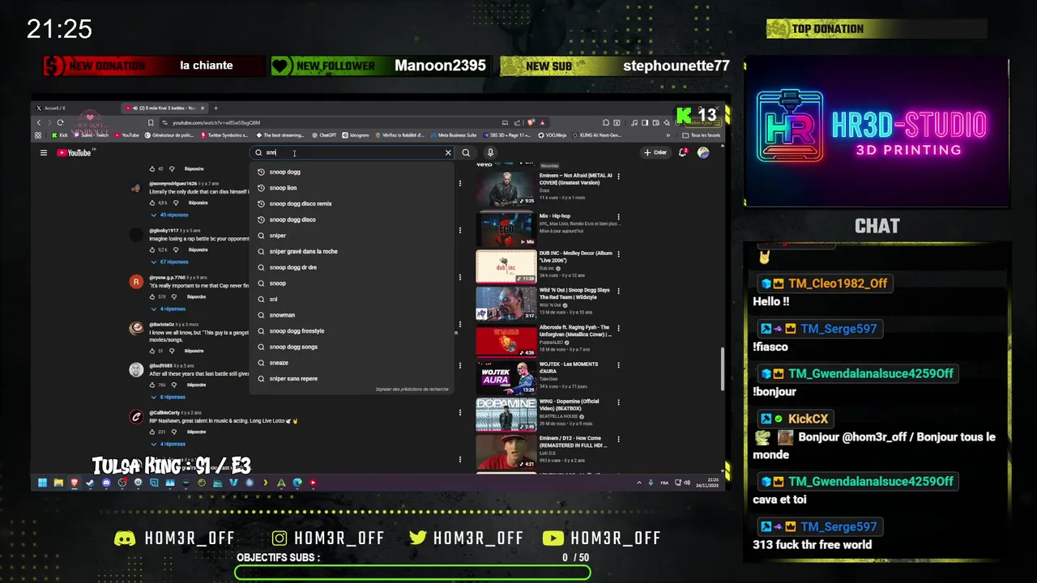
Task: Go to the YouTube home logo
Action: (x=74, y=152)
